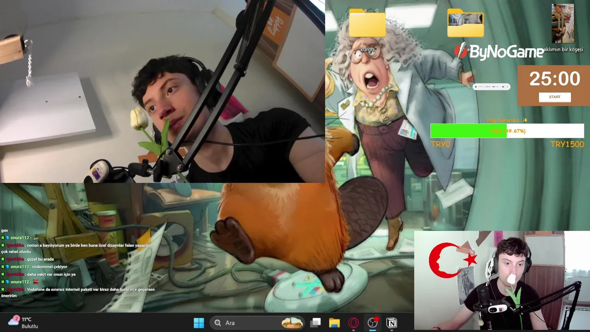Mute the small audio player volume

tap(503, 87)
